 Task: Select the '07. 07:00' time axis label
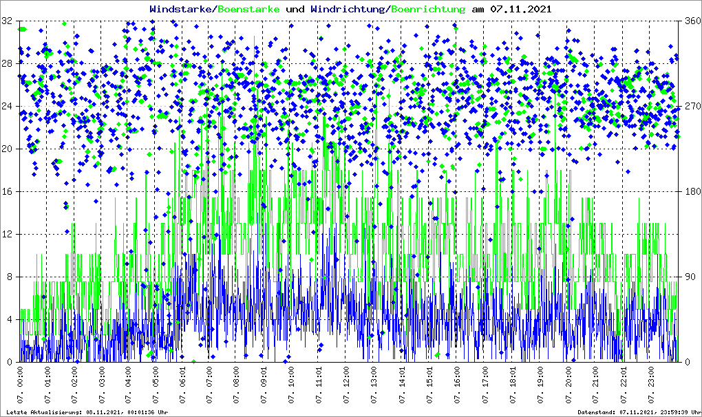click(209, 385)
